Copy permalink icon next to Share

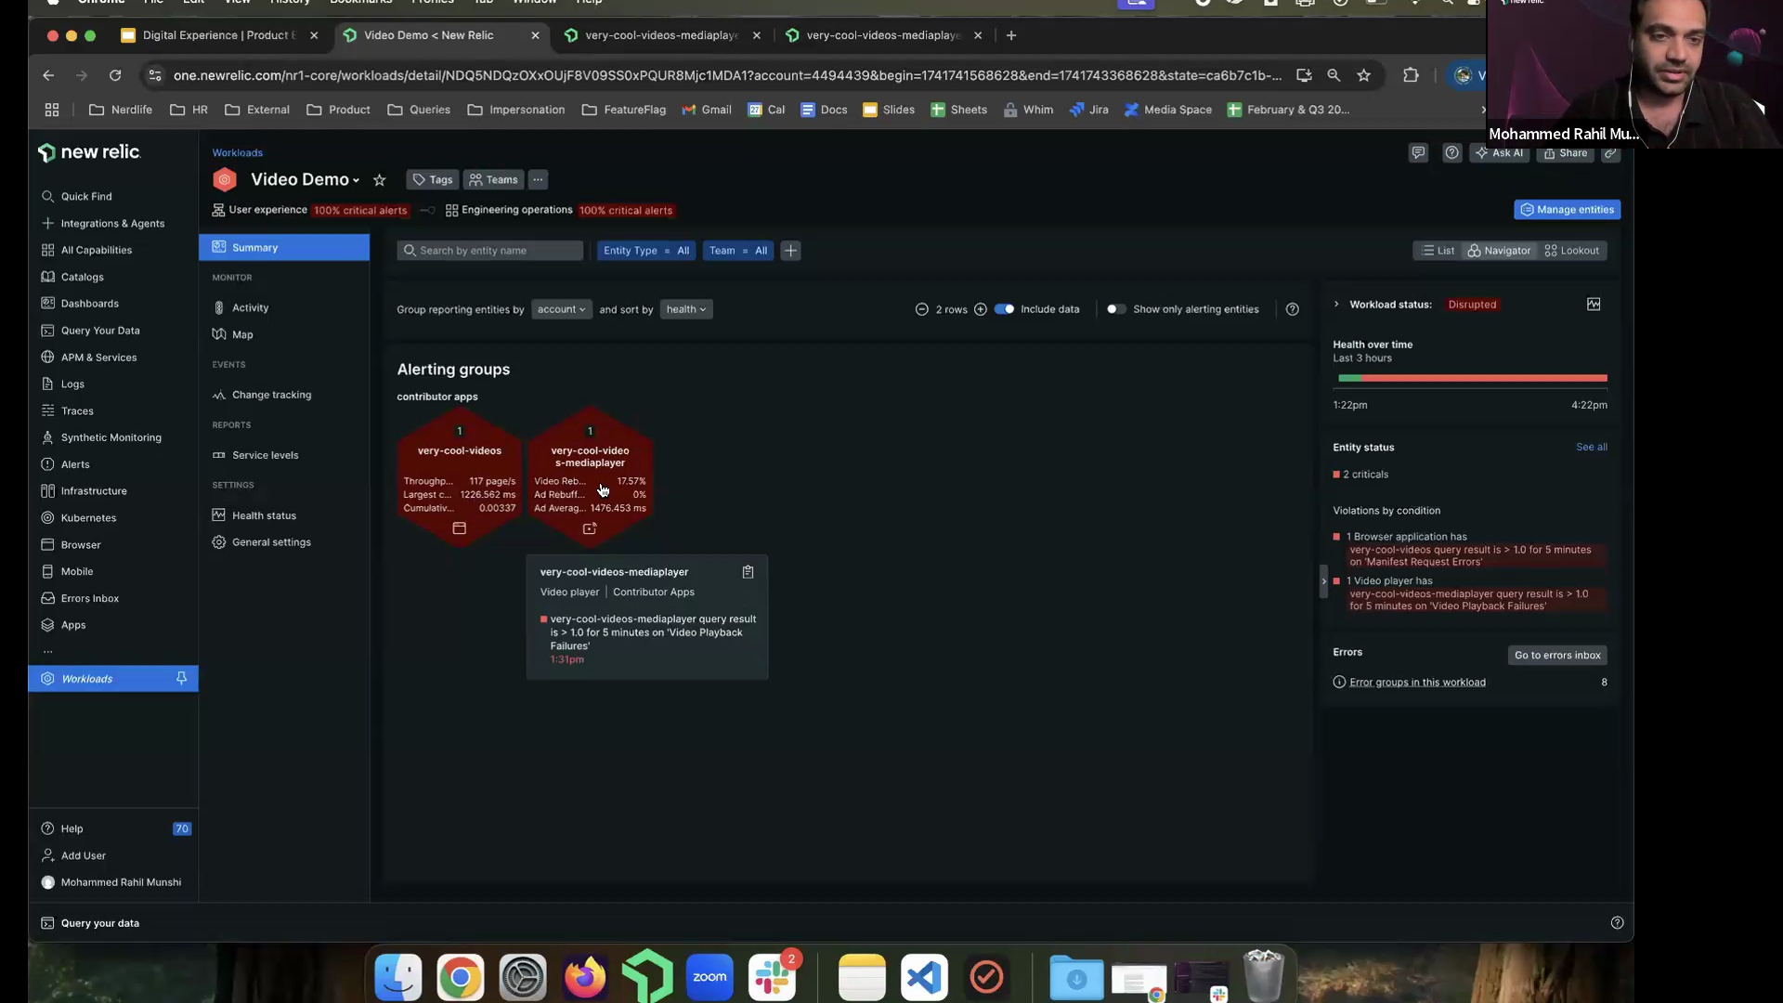coord(1611,153)
